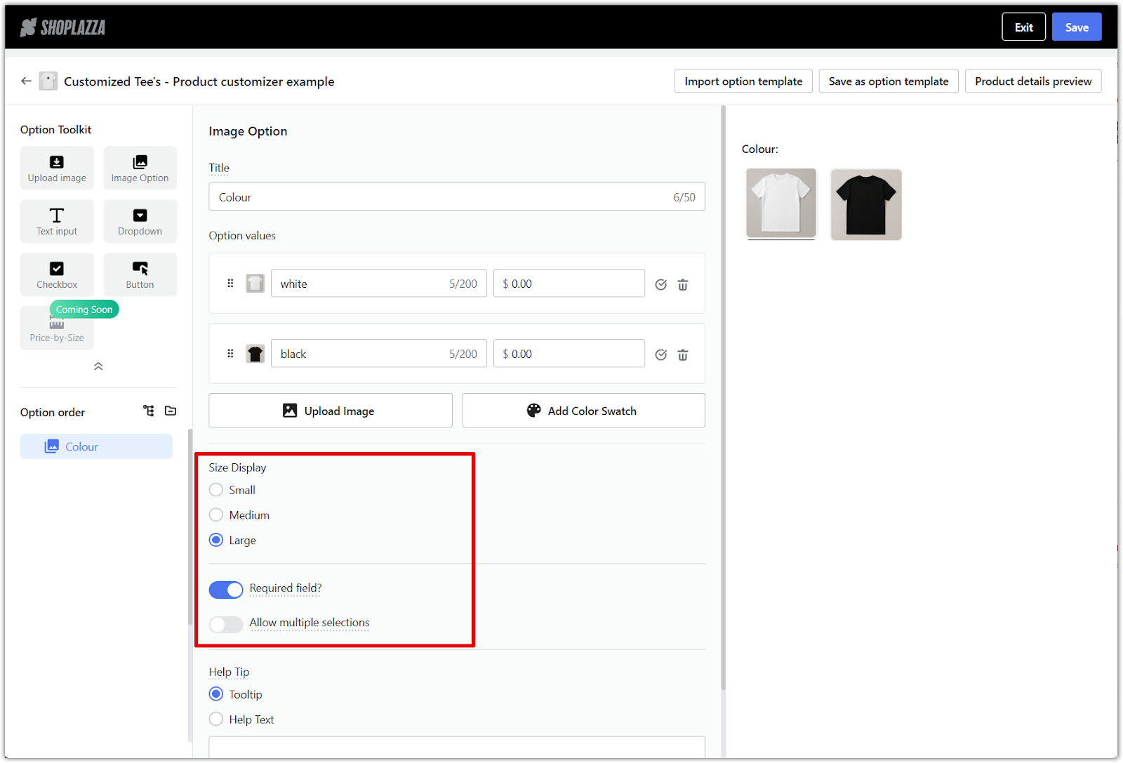The width and height of the screenshot is (1123, 763).
Task: Edit the white option name field
Action: pos(379,283)
